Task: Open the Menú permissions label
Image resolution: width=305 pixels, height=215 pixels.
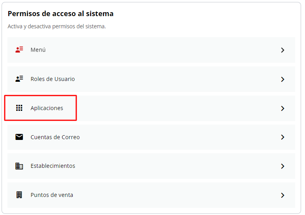Action: click(38, 50)
